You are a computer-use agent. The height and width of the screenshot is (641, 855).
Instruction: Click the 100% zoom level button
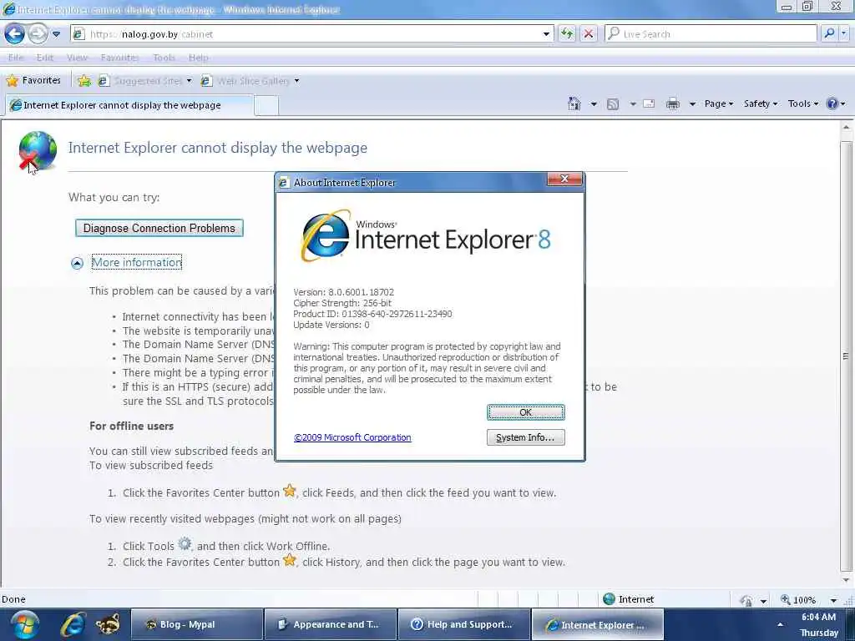coord(799,599)
